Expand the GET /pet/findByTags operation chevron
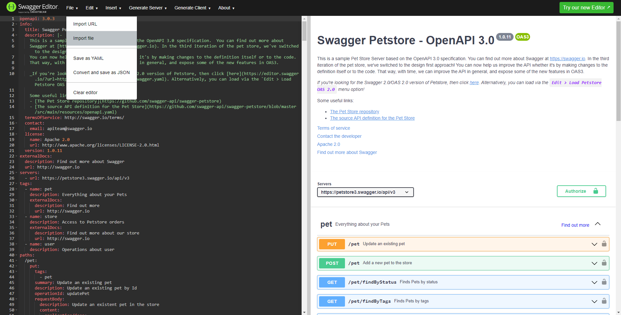Image resolution: width=621 pixels, height=315 pixels. point(594,301)
